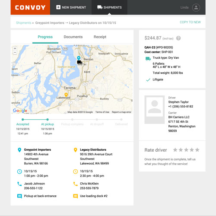
Task: Click the yellow phone icon for Chris McKlein
Action: click(x=75, y=184)
